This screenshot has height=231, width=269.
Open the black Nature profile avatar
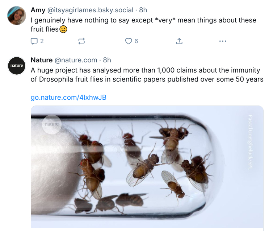pyautogui.click(x=17, y=66)
